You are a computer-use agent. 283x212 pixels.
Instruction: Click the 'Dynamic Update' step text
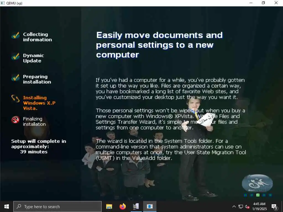(33, 58)
